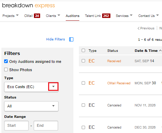Open Talent Link in navigation
This screenshot has height=133, width=162.
93,16
